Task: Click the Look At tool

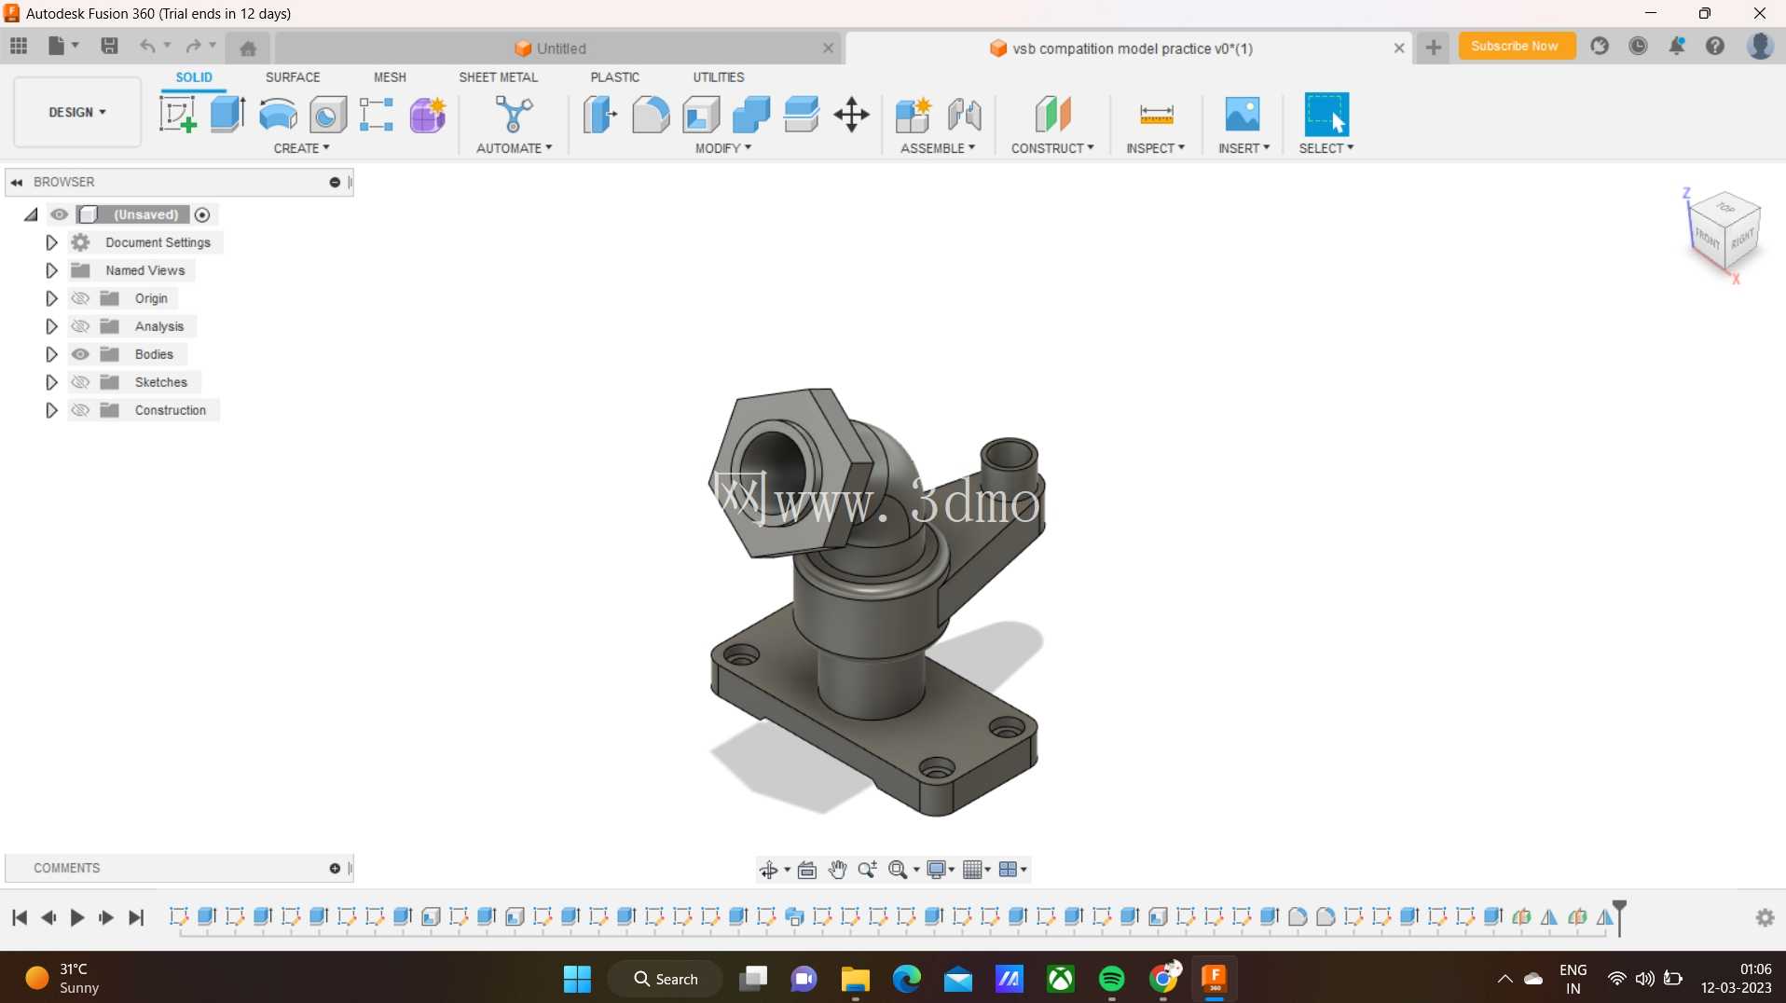Action: (807, 870)
